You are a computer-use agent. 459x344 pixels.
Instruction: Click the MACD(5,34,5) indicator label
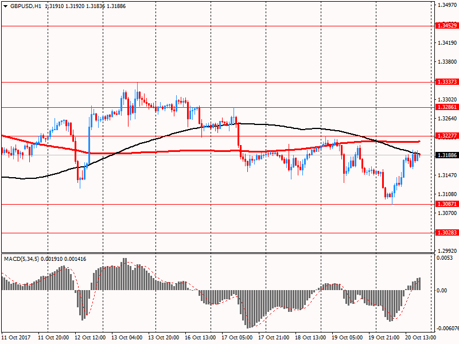(x=21, y=259)
